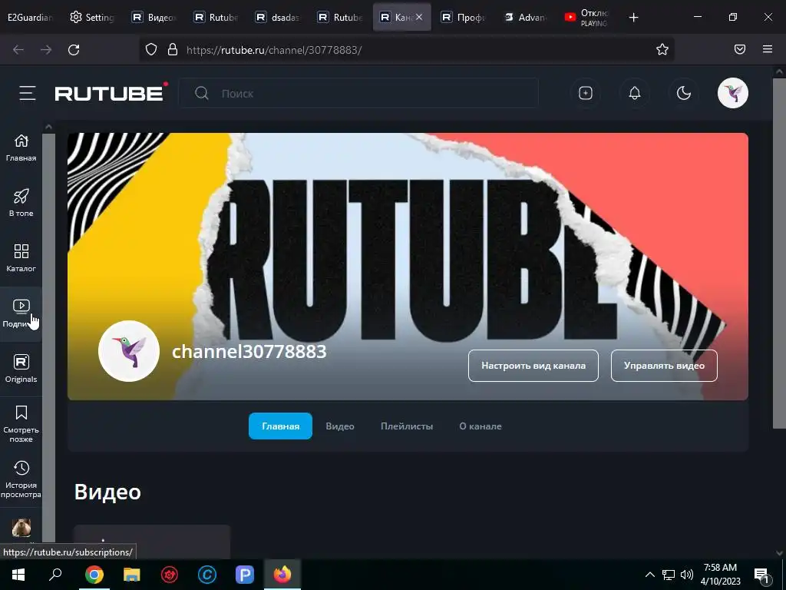Click the Поиск search field

click(x=358, y=93)
